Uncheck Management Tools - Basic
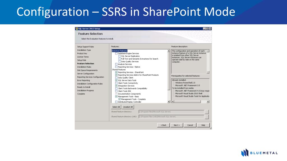Viewport: 287px width, 161px height. tap(116, 96)
